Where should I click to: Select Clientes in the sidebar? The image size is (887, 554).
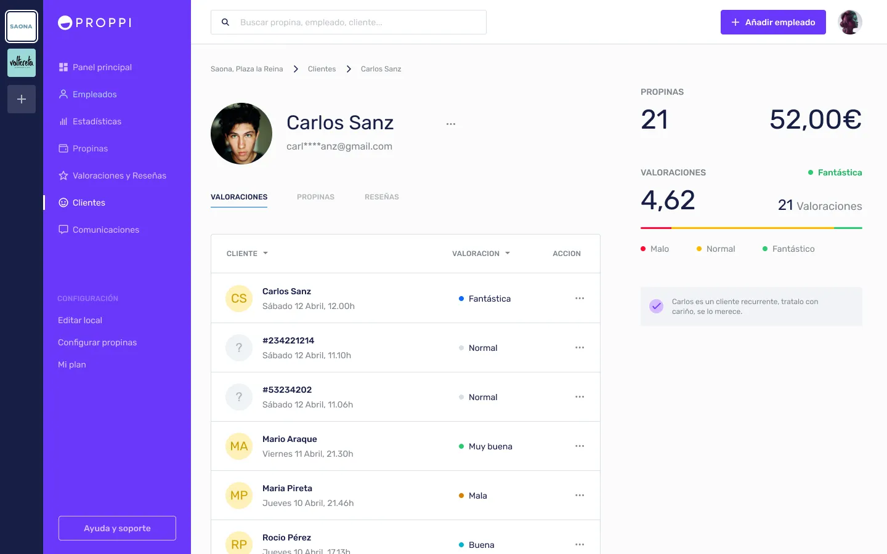89,203
